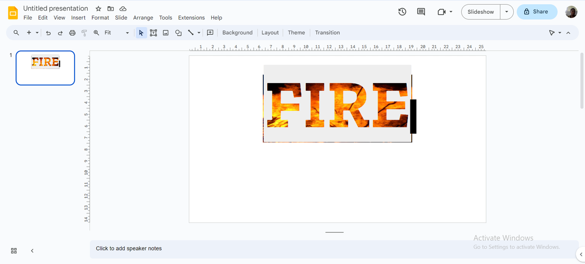Switch to grid view
The width and height of the screenshot is (585, 264).
(x=14, y=251)
